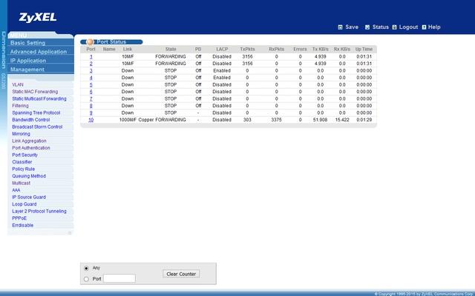Click the Logout link text
The width and height of the screenshot is (475, 296).
click(x=408, y=27)
